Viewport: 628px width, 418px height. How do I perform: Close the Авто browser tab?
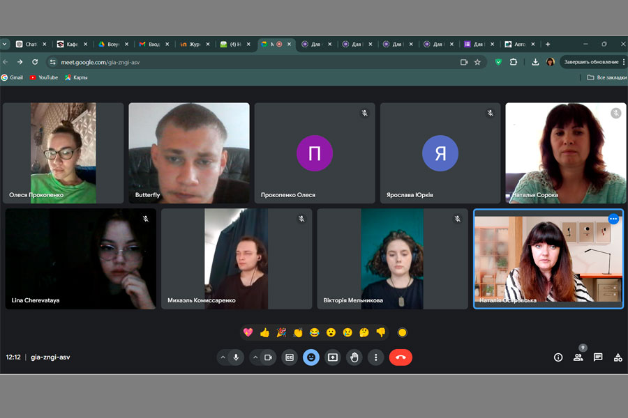[533, 44]
